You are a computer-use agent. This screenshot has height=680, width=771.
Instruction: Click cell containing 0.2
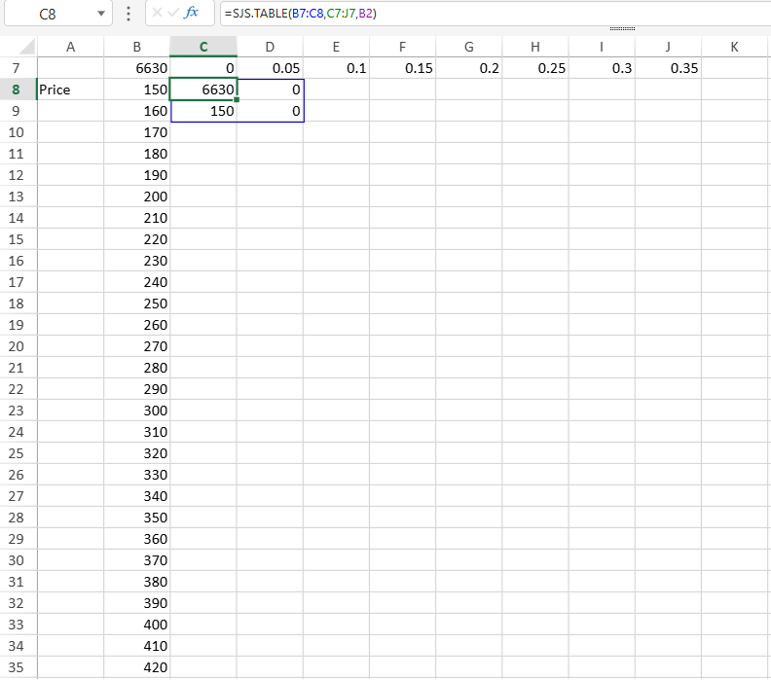(x=469, y=68)
